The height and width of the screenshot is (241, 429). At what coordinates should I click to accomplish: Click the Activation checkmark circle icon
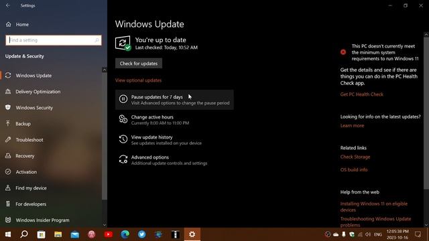point(8,171)
